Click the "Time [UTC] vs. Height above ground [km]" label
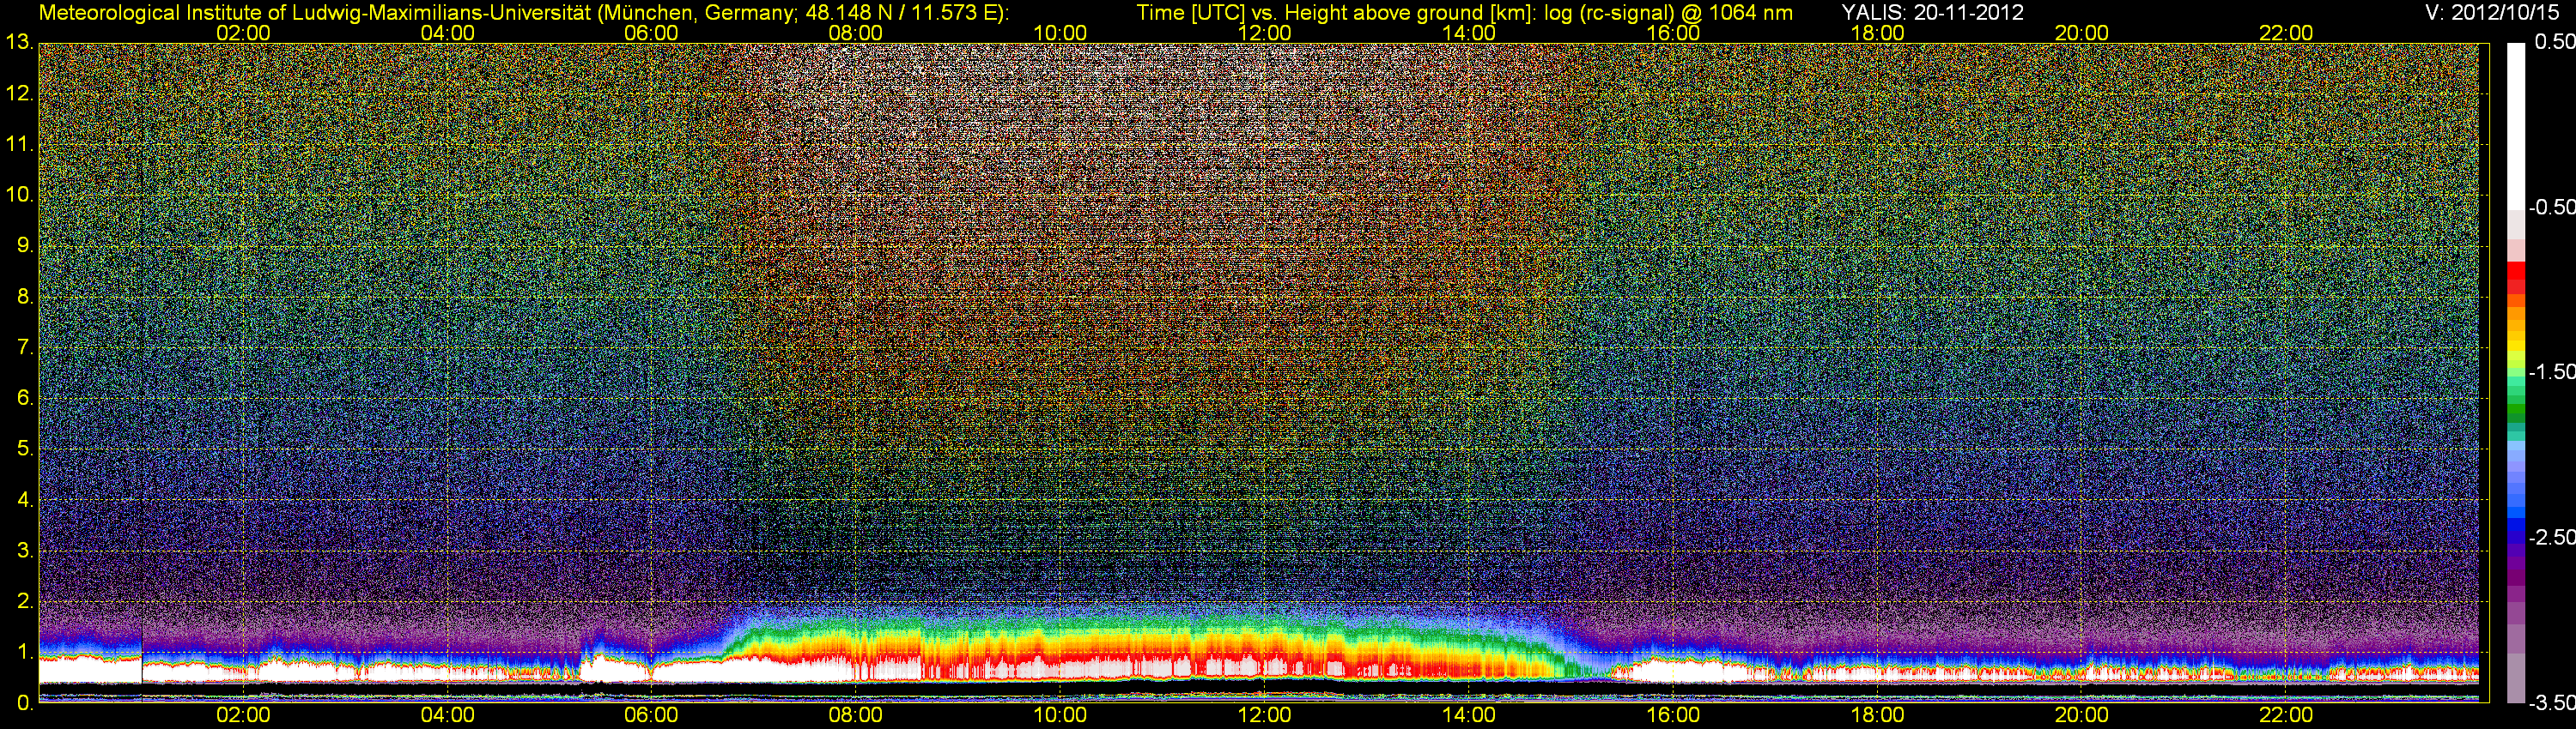Image resolution: width=2576 pixels, height=729 pixels. (x=1336, y=13)
